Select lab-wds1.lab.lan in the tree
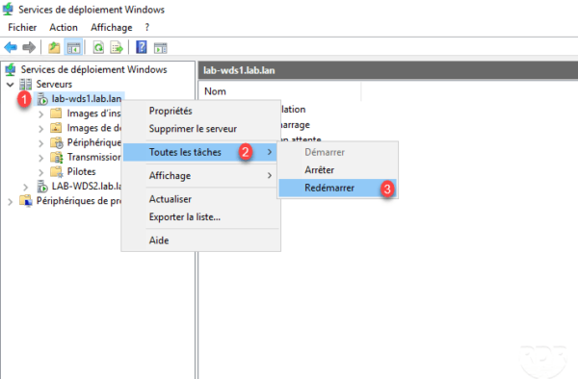Viewport: 578px width, 379px height. [x=87, y=99]
